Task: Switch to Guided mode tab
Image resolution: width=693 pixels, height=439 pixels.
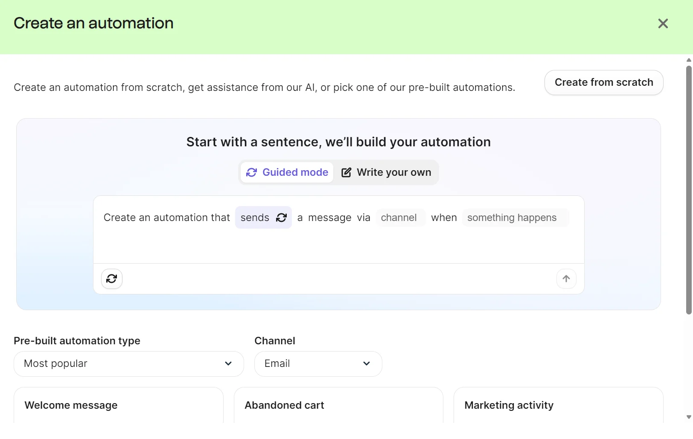Action: click(287, 172)
